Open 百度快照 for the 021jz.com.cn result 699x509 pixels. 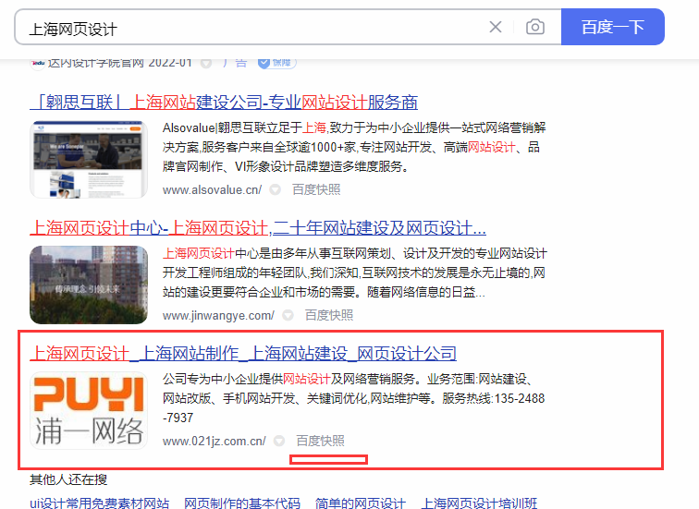[x=320, y=441]
